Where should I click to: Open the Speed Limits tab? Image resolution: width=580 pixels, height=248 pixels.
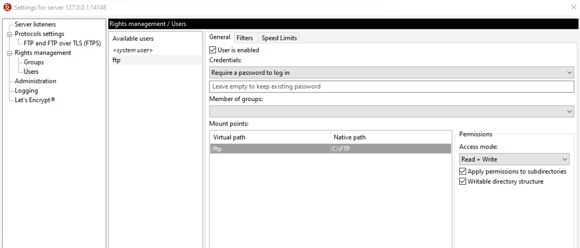click(279, 38)
